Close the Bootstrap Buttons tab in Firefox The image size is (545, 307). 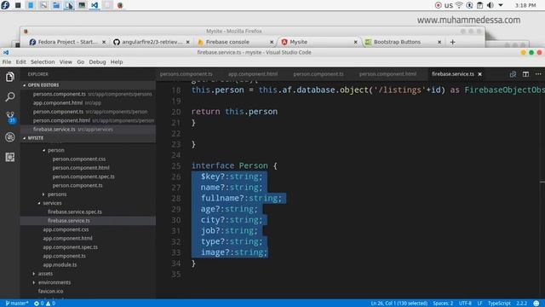pyautogui.click(x=439, y=42)
